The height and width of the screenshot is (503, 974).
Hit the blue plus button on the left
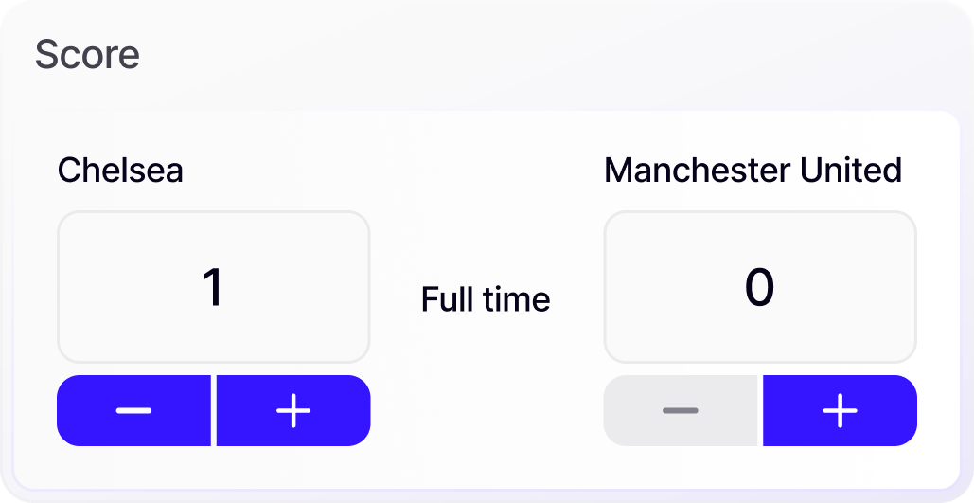coord(293,410)
